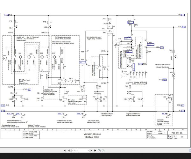Click the 'Meldeleuchte Bremse' label

[163, 65]
